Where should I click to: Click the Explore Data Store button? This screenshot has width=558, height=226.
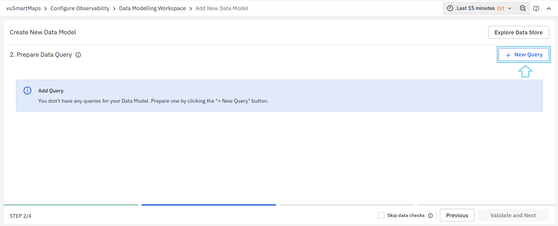point(518,32)
